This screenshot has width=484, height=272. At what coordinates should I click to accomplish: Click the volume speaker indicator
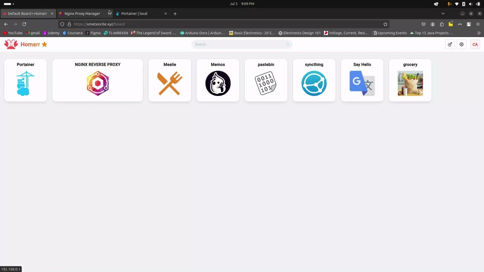tap(471, 4)
